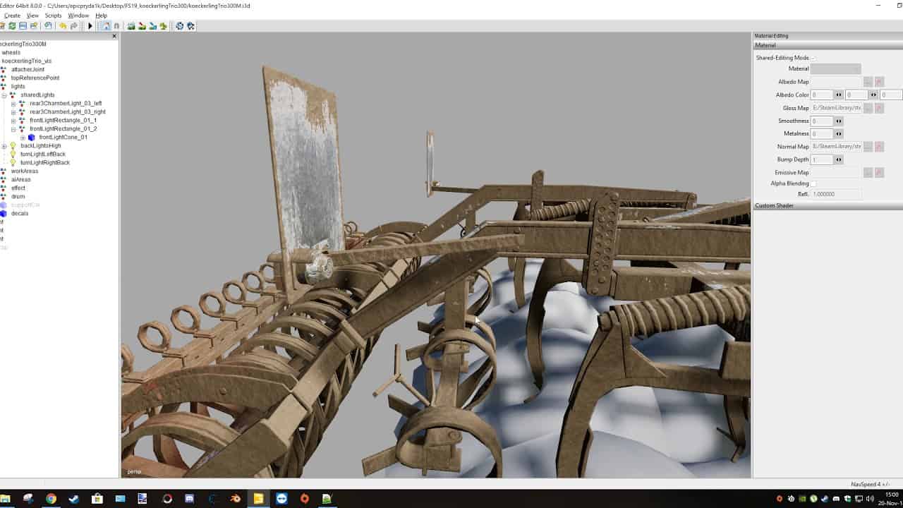903x508 pixels.
Task: Click the Smoothness value stepper arrows
Action: [839, 121]
